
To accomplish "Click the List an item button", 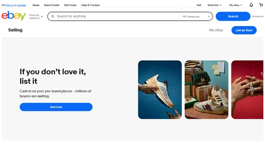I will (244, 30).
